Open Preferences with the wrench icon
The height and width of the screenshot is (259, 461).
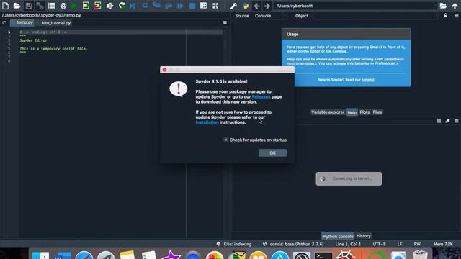[x=233, y=6]
